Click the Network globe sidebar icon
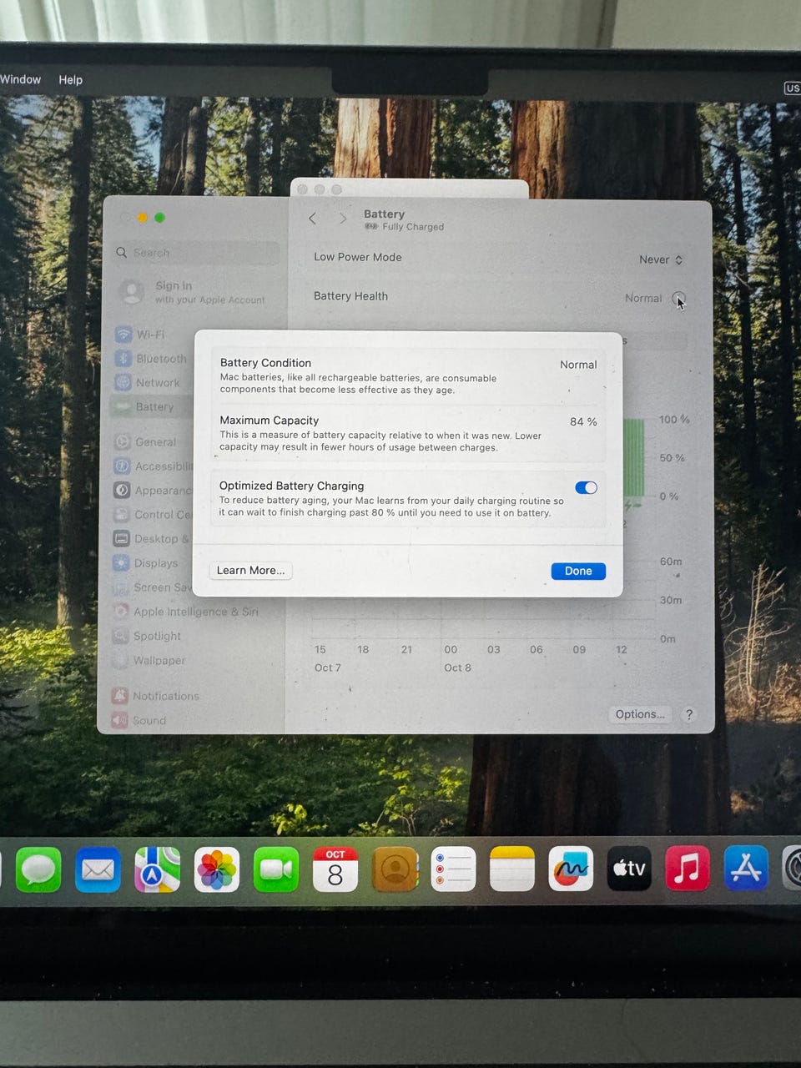The width and height of the screenshot is (801, 1068). click(x=123, y=383)
